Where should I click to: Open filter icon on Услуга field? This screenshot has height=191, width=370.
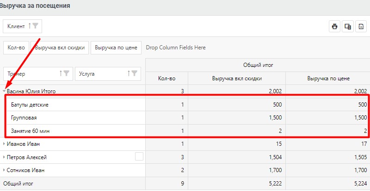point(134,73)
